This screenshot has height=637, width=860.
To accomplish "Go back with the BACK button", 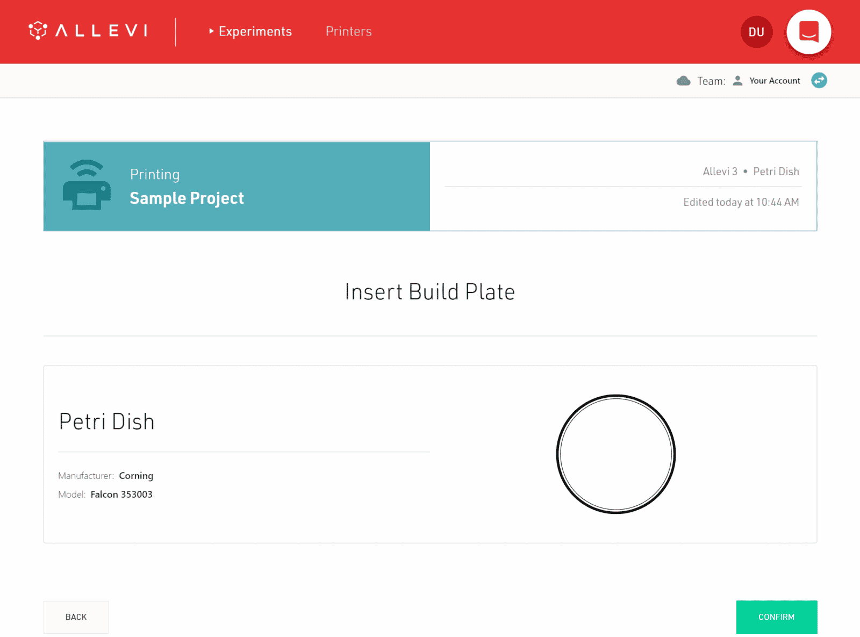I will point(76,617).
